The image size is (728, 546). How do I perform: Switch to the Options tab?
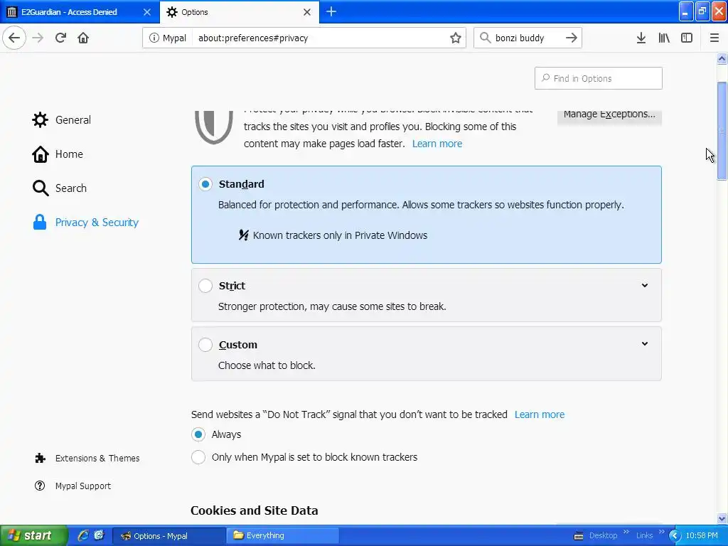(239, 12)
